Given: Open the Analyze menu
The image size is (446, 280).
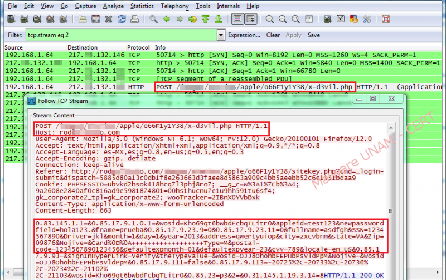Looking at the screenshot, I should tap(113, 6).
